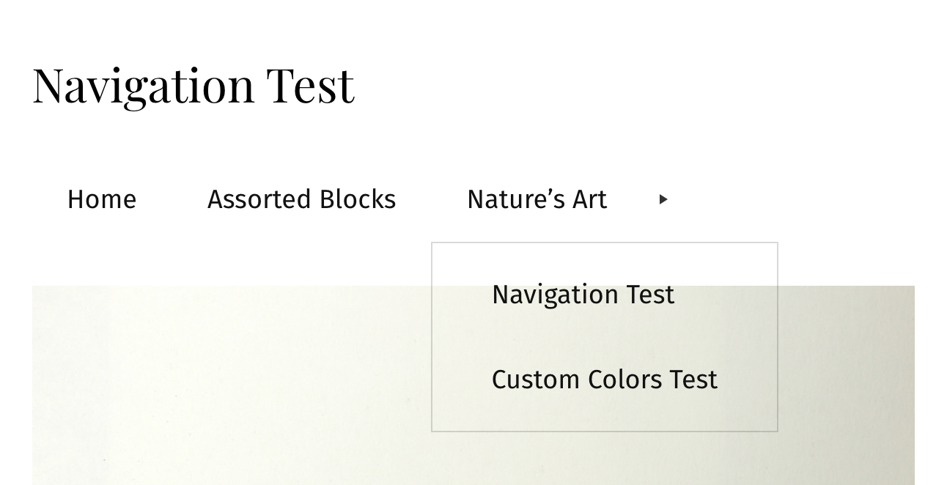947x485 pixels.
Task: Click the triangle disclosure icon after Nature's Art
Action: 663,199
